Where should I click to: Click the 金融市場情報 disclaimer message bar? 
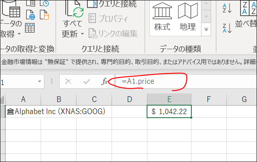(128, 62)
